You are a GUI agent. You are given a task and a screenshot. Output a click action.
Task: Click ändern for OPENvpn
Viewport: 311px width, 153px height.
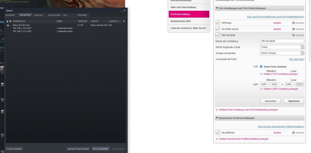277,23
